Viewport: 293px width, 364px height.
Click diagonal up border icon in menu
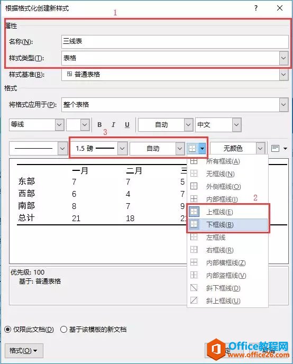194,301
